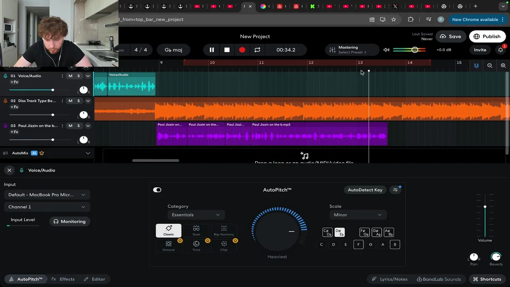Viewport: 510px width, 287px height.
Task: Start recording with the red record button
Action: (242, 50)
